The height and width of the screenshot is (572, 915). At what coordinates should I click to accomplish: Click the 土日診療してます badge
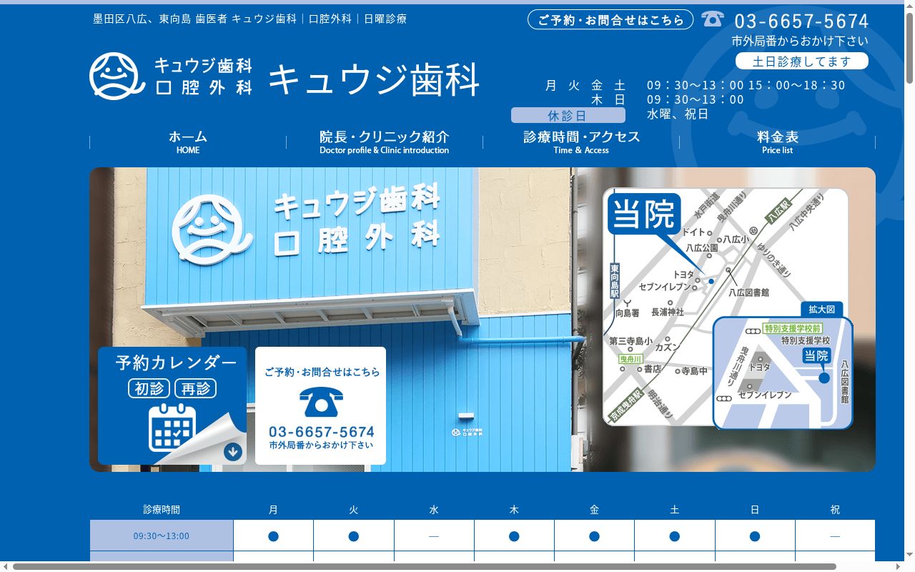point(802,61)
